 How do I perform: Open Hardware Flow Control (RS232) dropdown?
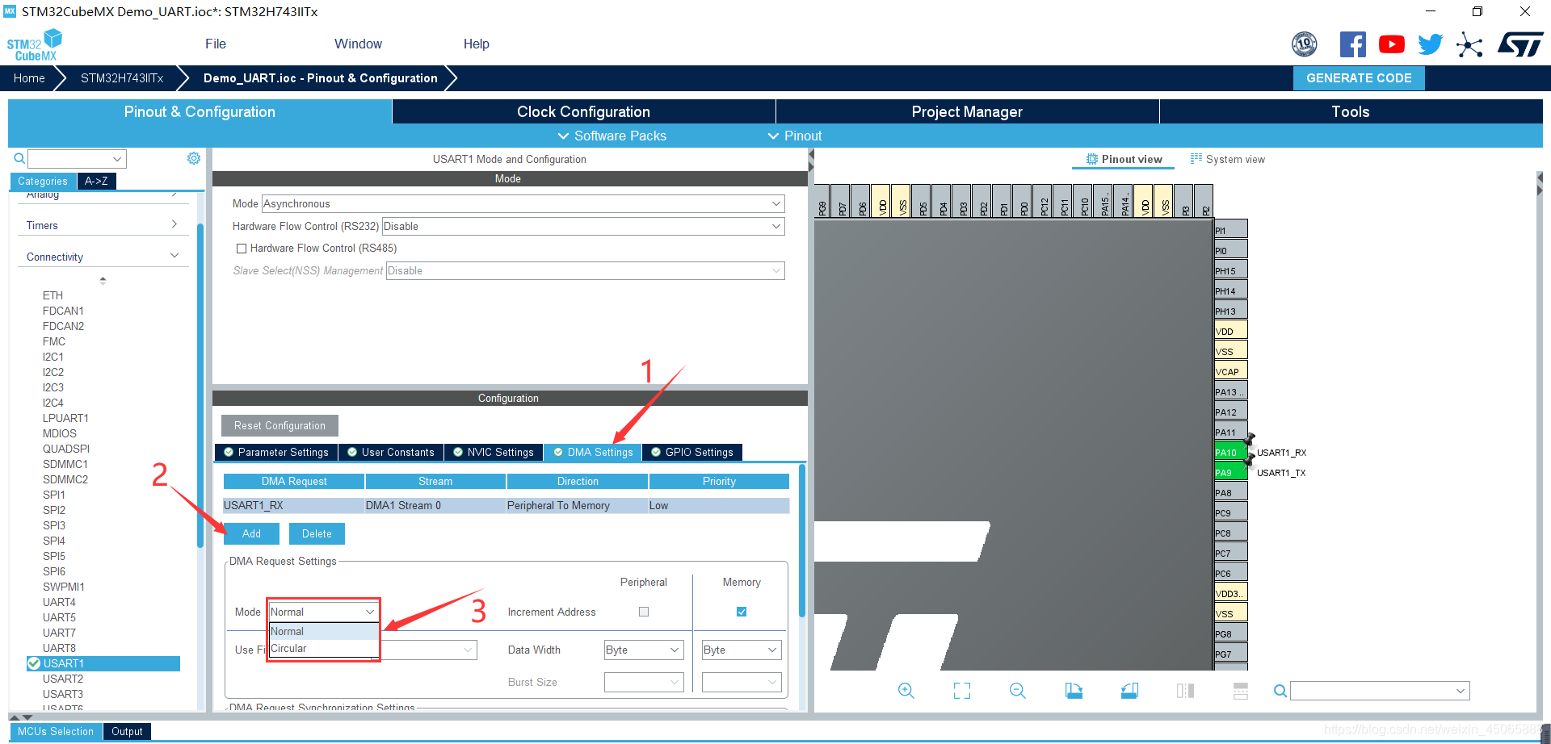(x=583, y=226)
